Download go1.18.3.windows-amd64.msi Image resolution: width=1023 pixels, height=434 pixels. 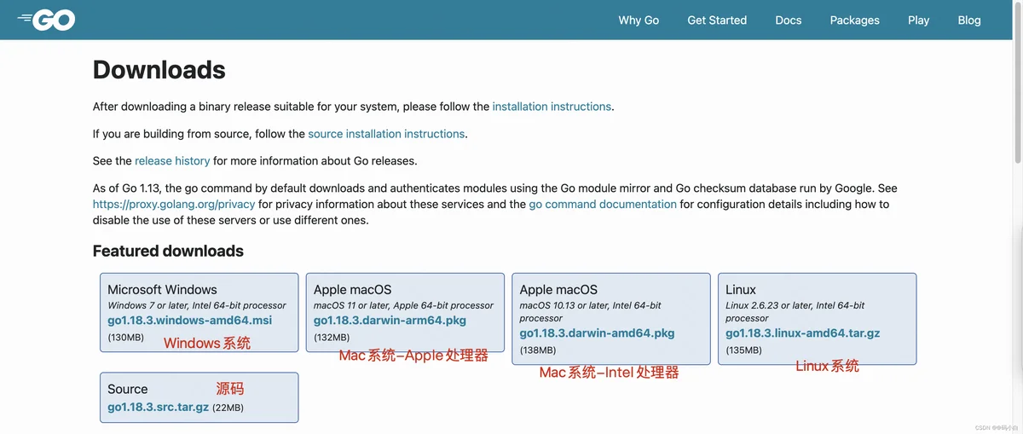[x=189, y=321]
